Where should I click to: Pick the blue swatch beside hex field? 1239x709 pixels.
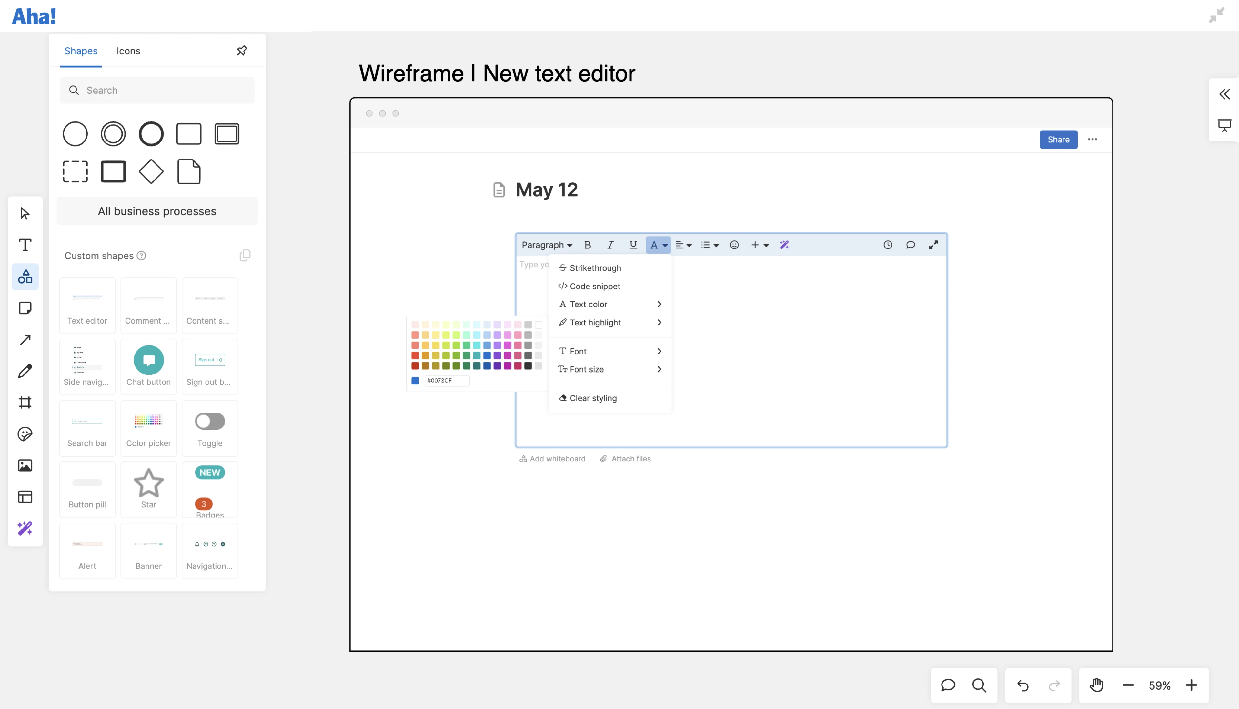[x=415, y=381]
